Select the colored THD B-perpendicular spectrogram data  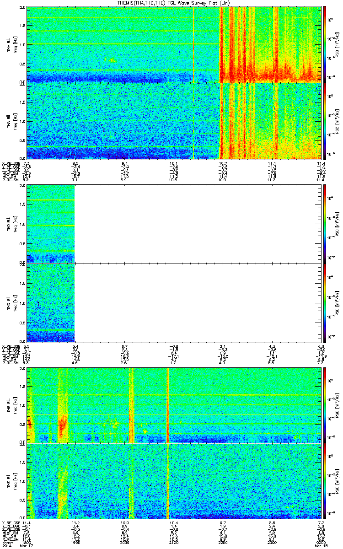pos(51,224)
